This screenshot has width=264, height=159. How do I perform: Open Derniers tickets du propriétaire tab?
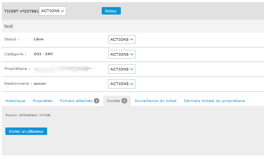[x=214, y=101]
